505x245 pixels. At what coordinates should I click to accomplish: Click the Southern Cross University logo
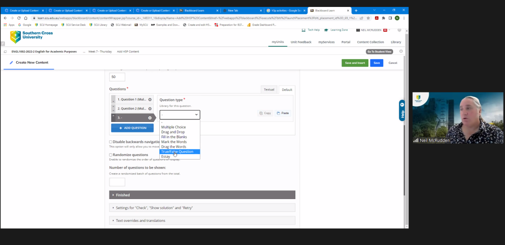(x=32, y=37)
